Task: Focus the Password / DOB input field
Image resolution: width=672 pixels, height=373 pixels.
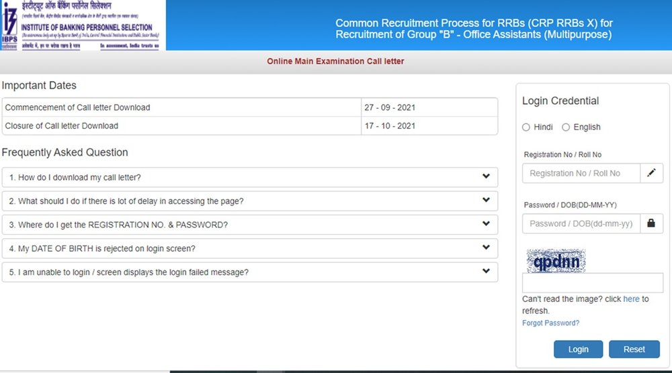Action: [581, 223]
